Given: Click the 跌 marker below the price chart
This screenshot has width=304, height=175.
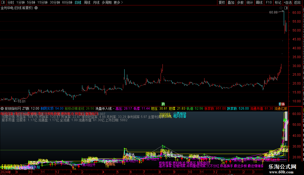Looking at the screenshot, I should pyautogui.click(x=163, y=104).
